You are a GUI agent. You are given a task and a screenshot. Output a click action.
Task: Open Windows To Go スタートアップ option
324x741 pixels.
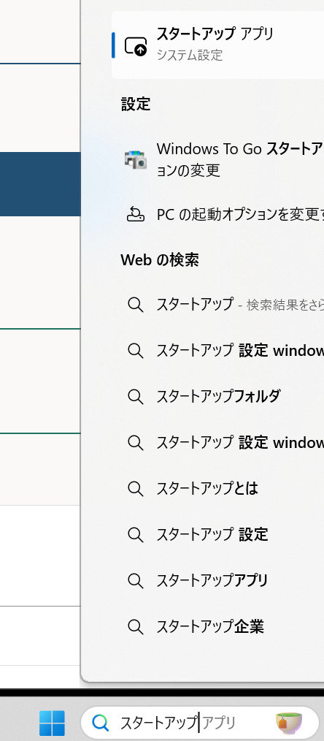(218, 159)
